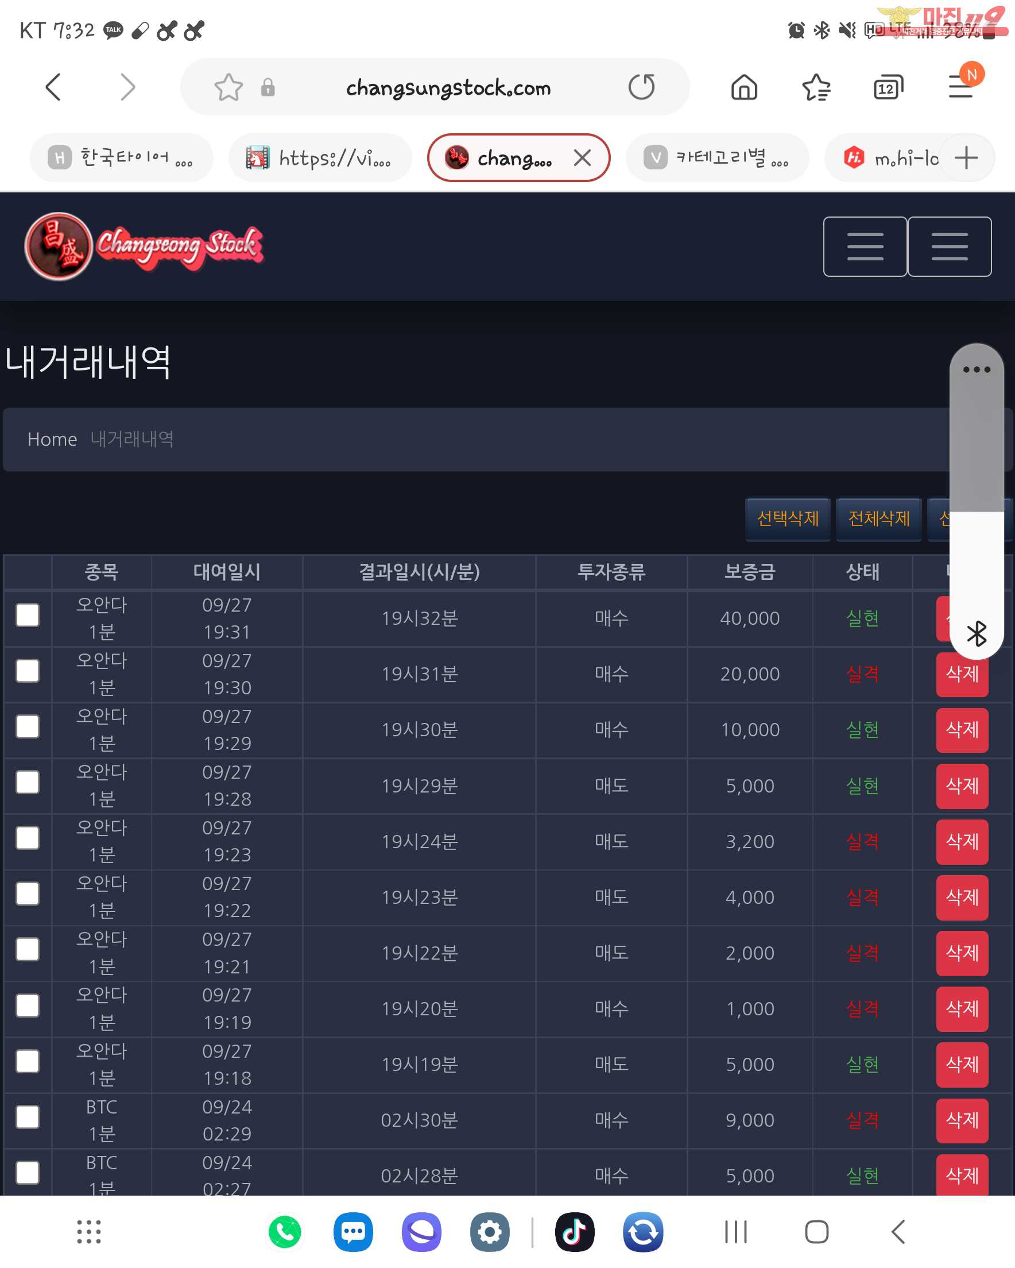The image size is (1015, 1268).
Task: Launch the Phone app in dock
Action: (285, 1232)
